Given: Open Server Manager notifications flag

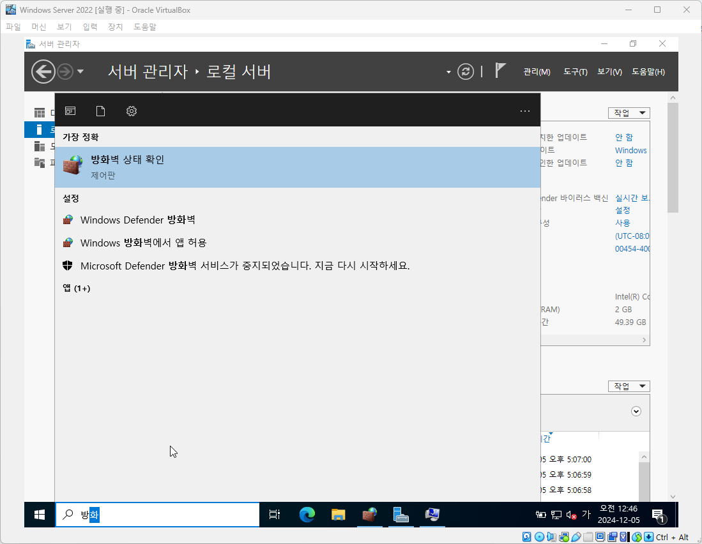Looking at the screenshot, I should [500, 70].
